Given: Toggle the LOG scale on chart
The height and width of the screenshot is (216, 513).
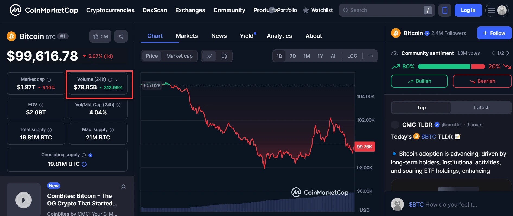Looking at the screenshot, I should 352,56.
